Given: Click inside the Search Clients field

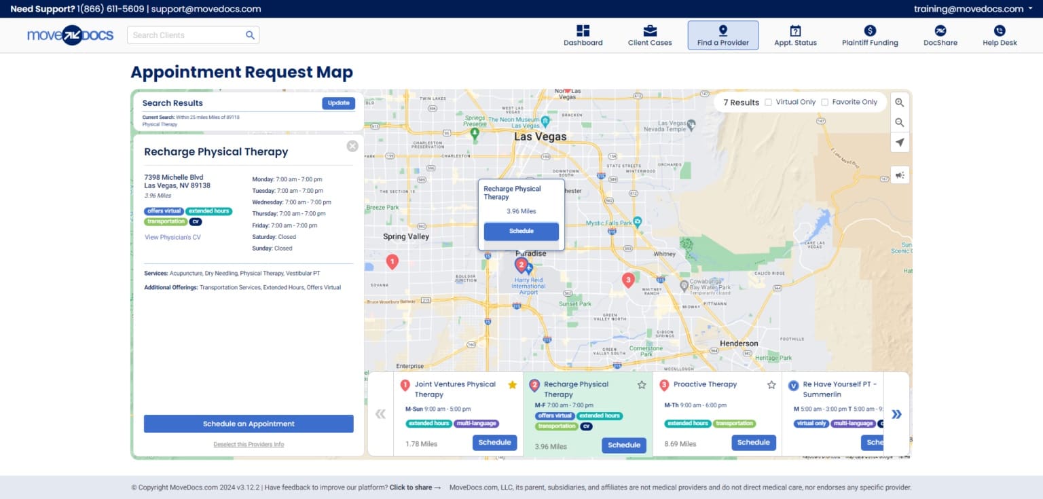Looking at the screenshot, I should coord(183,35).
